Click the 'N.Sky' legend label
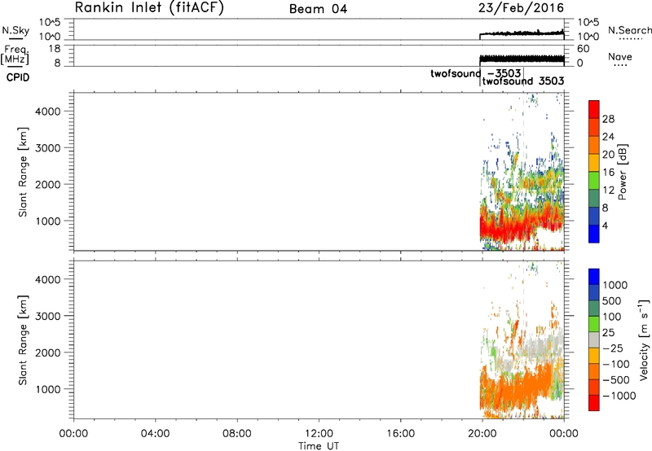The width and height of the screenshot is (652, 451). point(15,30)
